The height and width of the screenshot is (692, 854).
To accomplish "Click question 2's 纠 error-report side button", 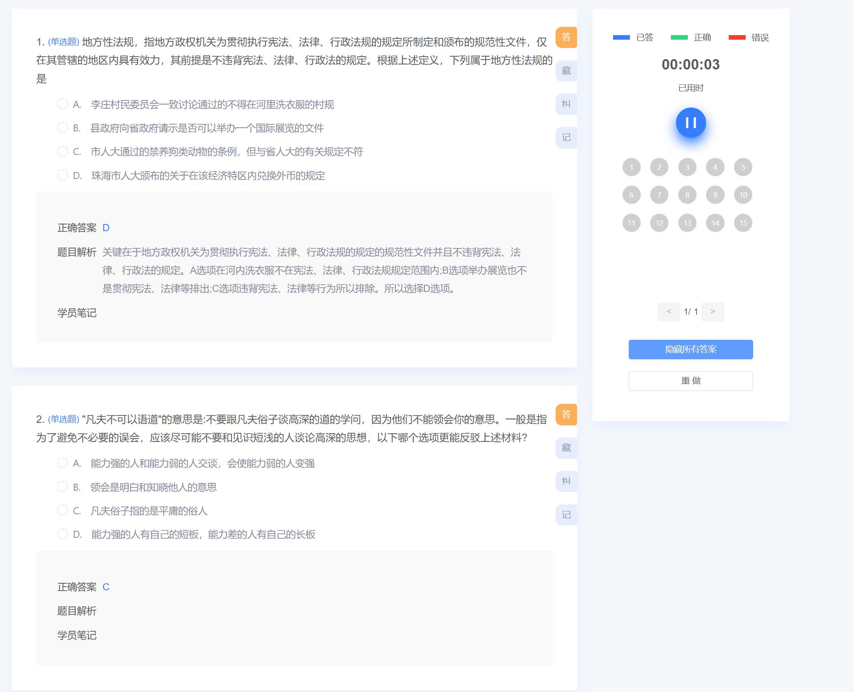I will [x=566, y=481].
